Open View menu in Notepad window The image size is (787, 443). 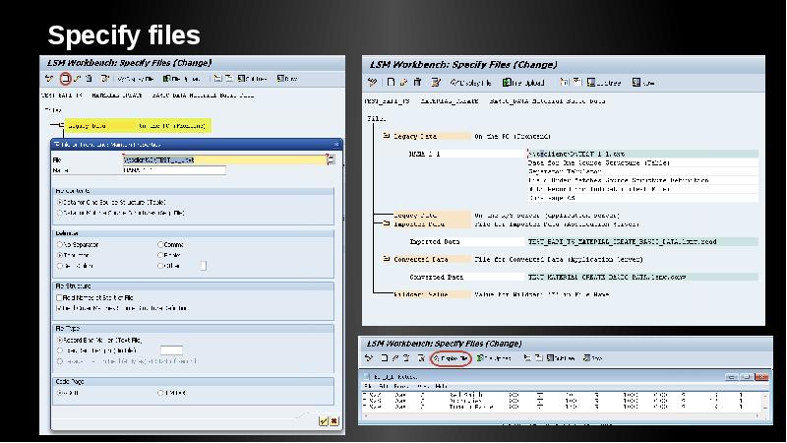pyautogui.click(x=423, y=386)
